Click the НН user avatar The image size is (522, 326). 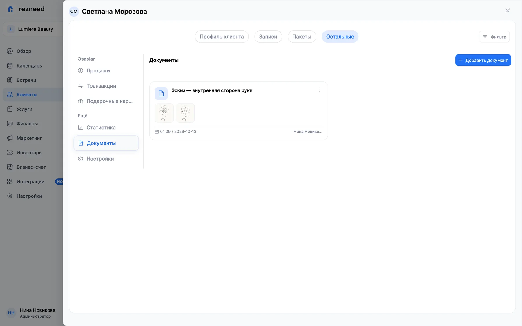click(11, 313)
